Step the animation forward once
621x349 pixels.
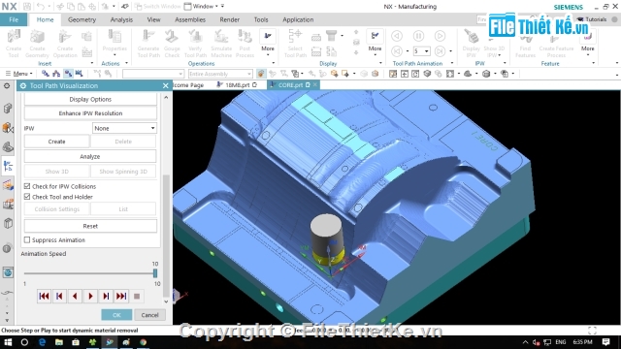point(106,296)
